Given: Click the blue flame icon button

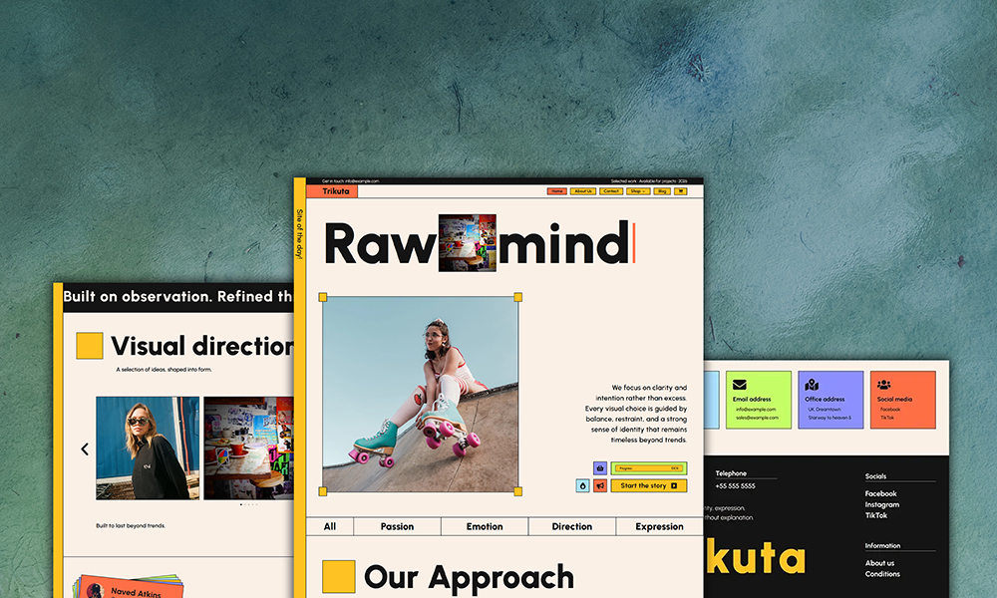Looking at the screenshot, I should click(582, 485).
